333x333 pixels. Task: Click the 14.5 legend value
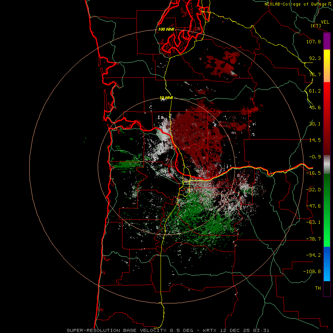(x=315, y=140)
